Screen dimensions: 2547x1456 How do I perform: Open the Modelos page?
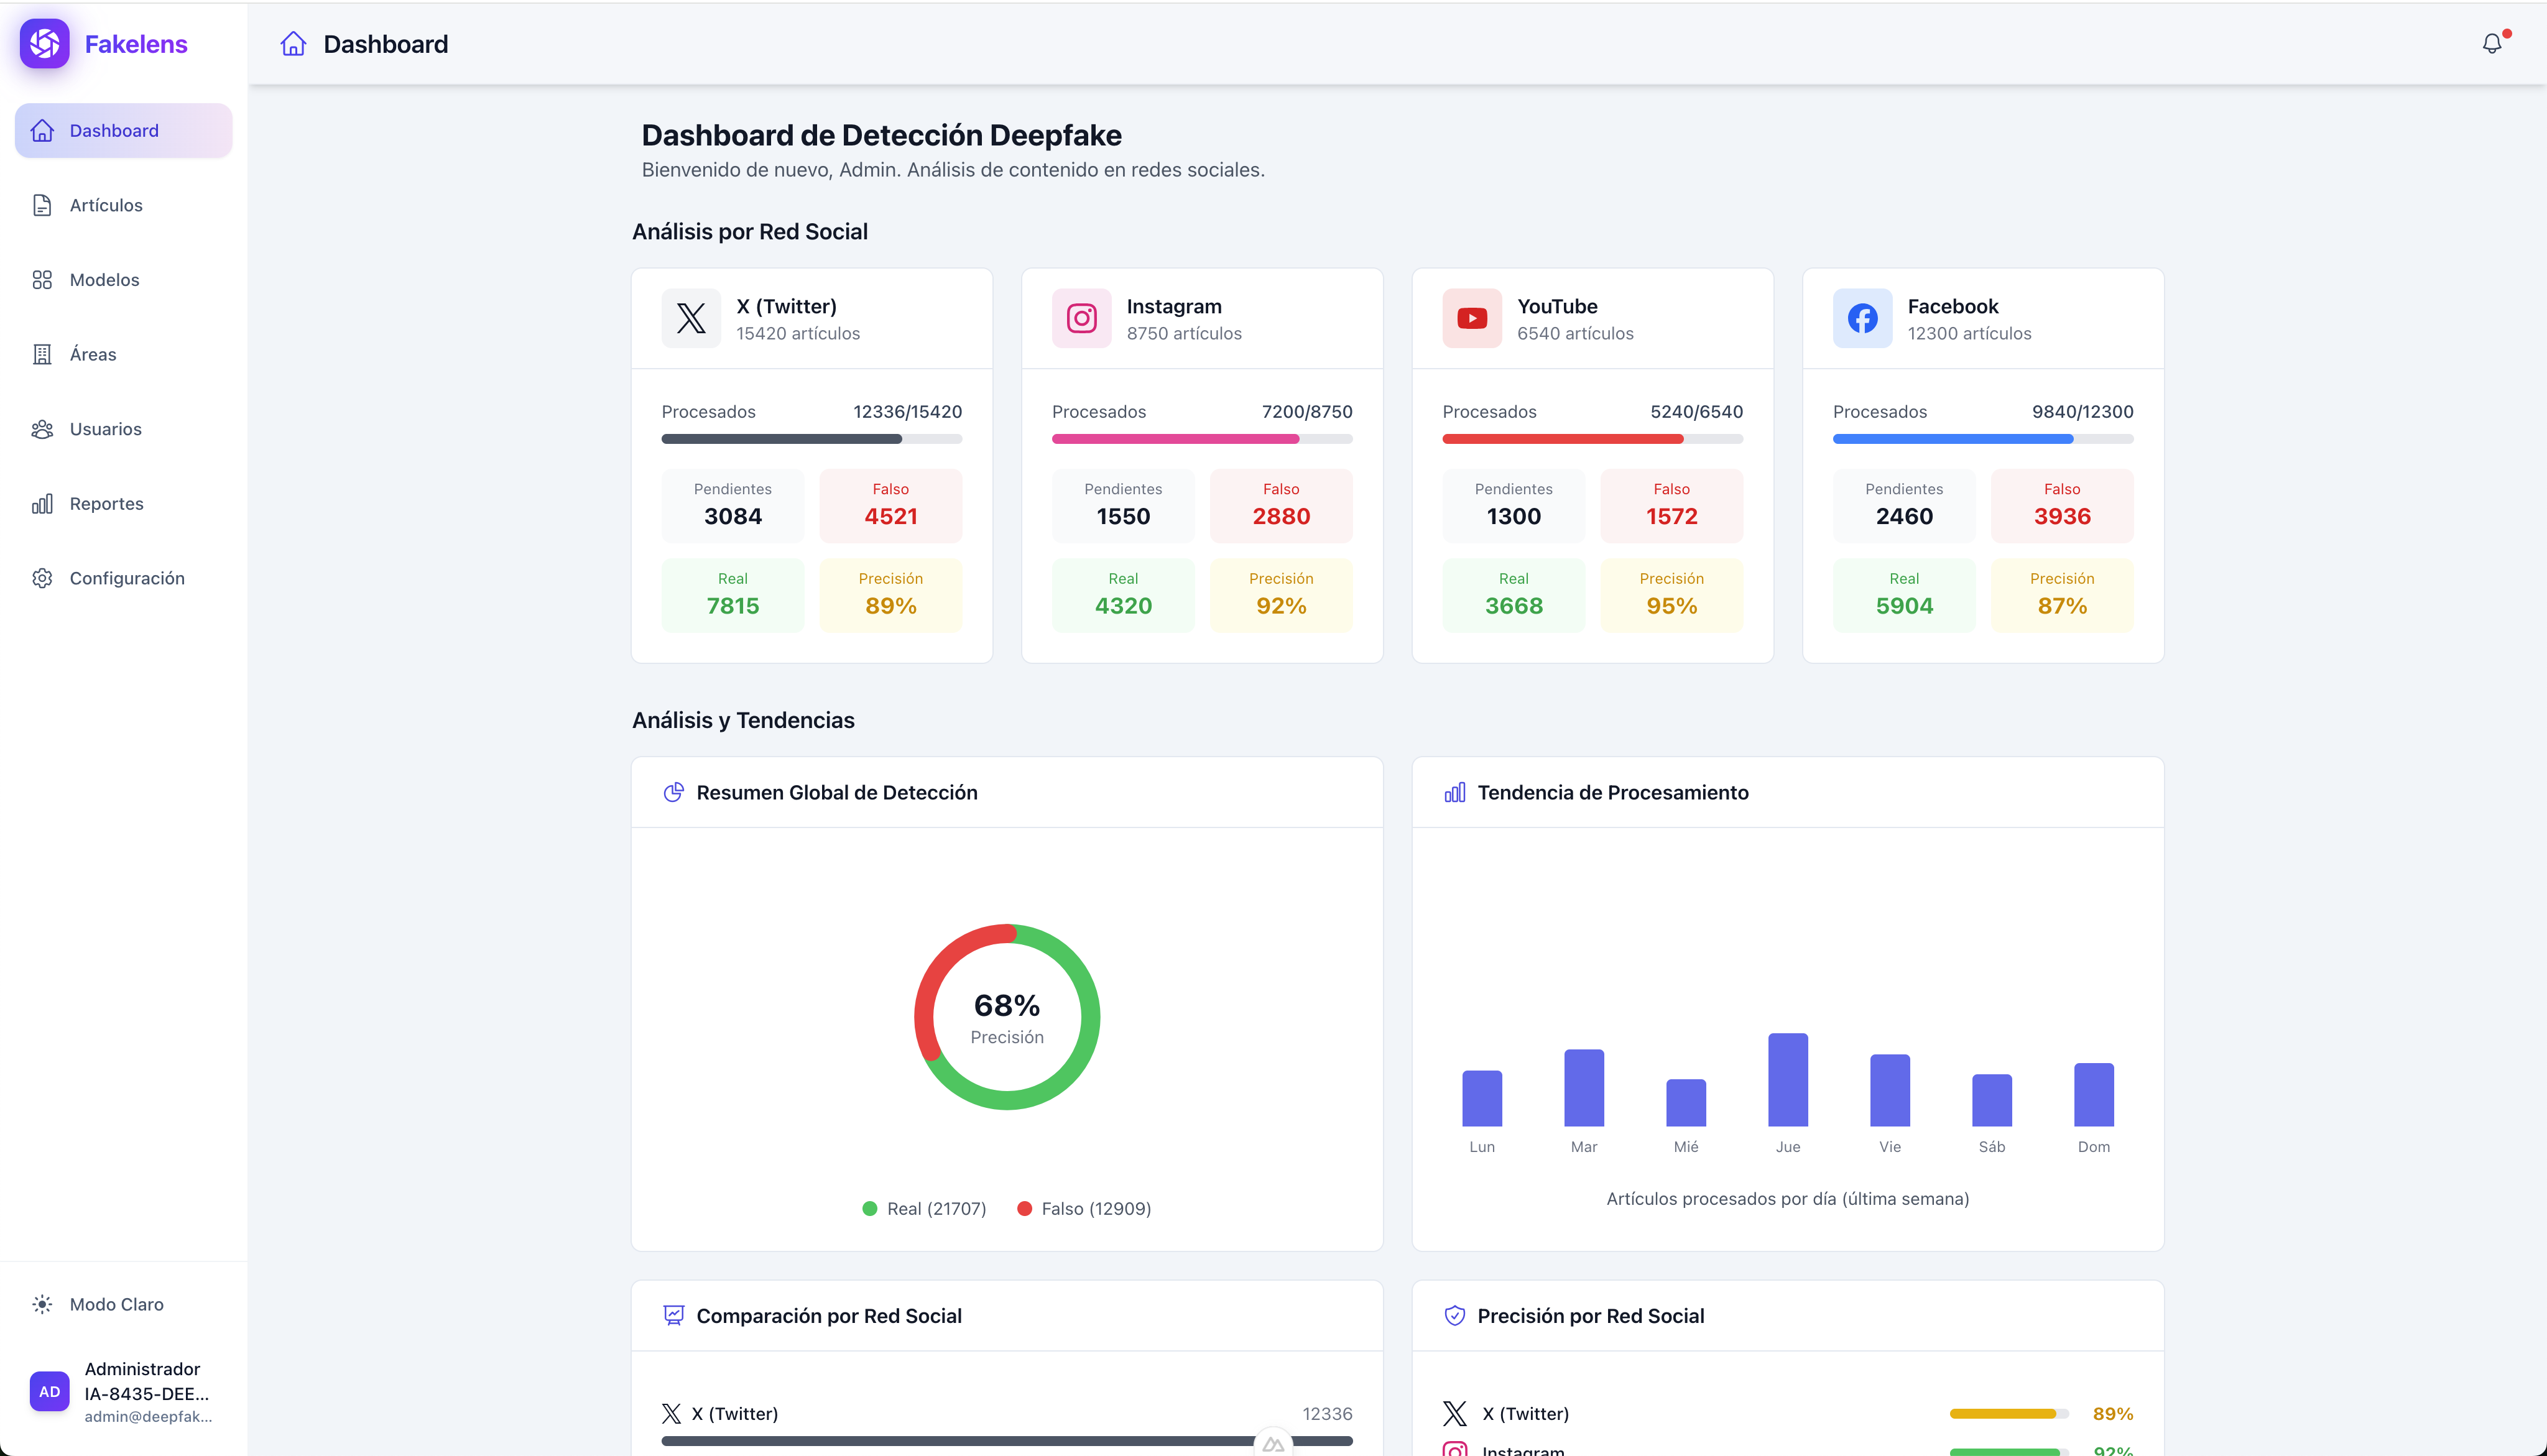104,279
